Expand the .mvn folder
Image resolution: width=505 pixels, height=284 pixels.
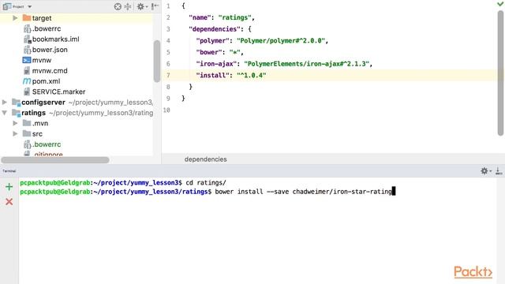(x=15, y=123)
